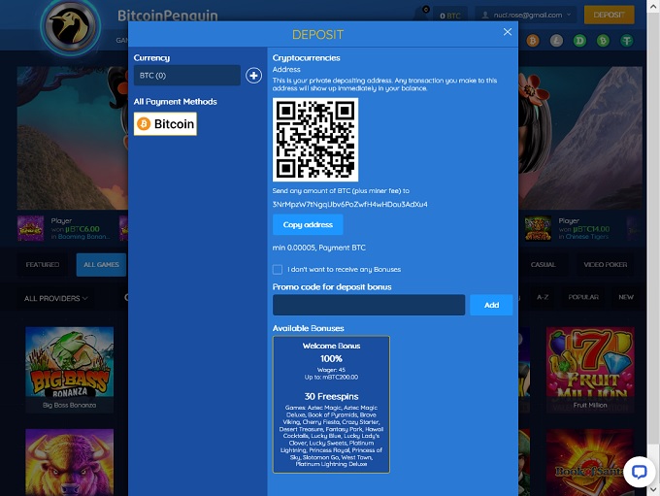660x496 pixels.
Task: Click the orange Bitcoin currency icon
Action: (532, 41)
